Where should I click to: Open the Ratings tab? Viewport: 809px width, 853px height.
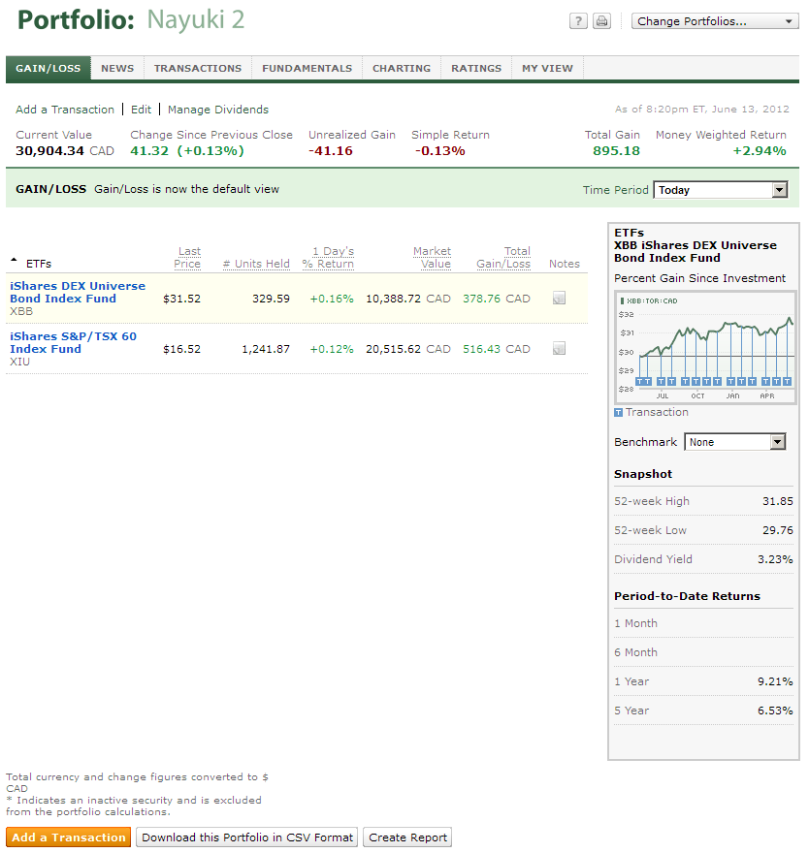pyautogui.click(x=476, y=69)
